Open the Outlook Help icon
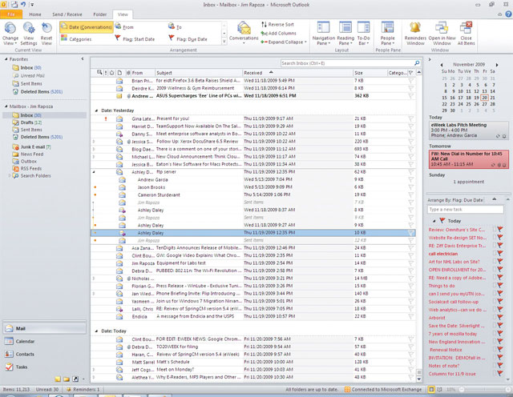Screen dimensions: 513x397 (508, 14)
